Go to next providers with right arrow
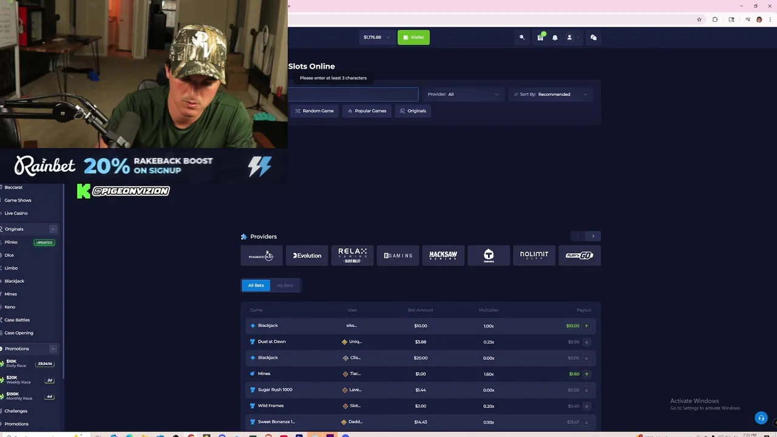This screenshot has height=437, width=777. 593,236
